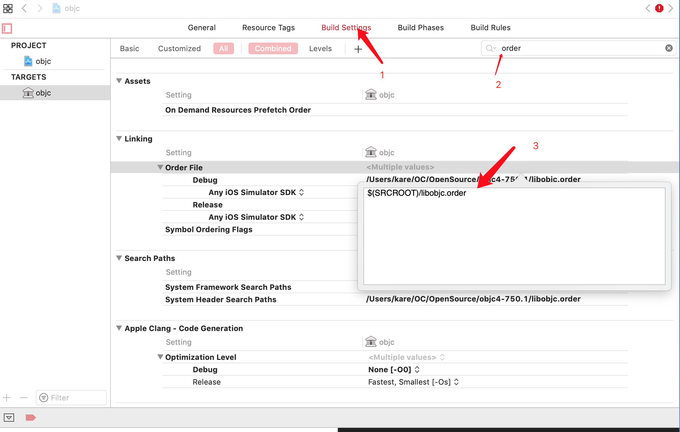The width and height of the screenshot is (680, 432).
Task: Click the related items grid icon
Action: [x=8, y=8]
